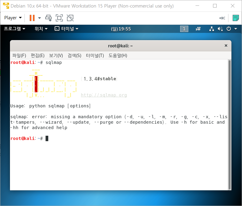The image size is (242, 206).
Task: Open the VMware notes message icon
Action: tap(236, 18)
